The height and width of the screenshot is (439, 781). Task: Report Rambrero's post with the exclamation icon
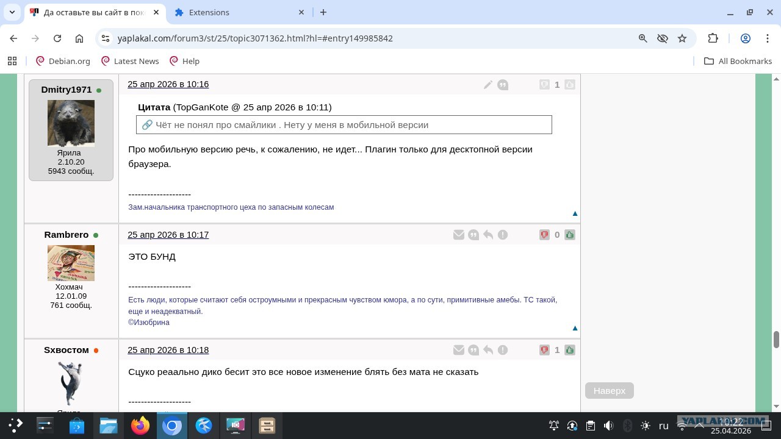point(503,235)
